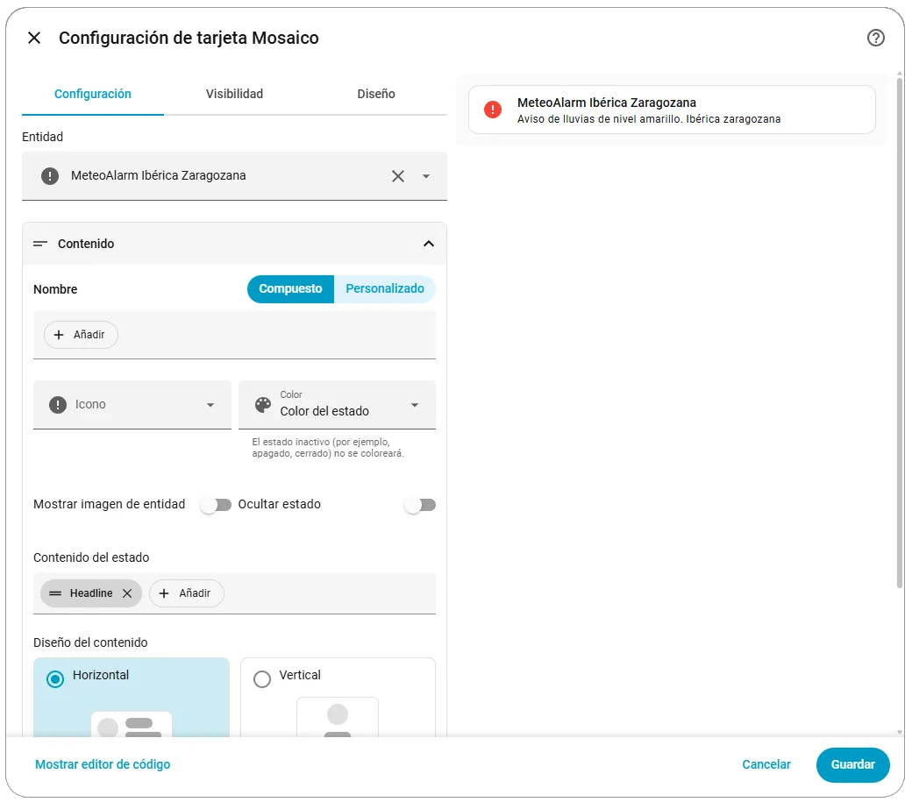Click the palette icon in the Color field
The image size is (912, 802).
[x=263, y=405]
